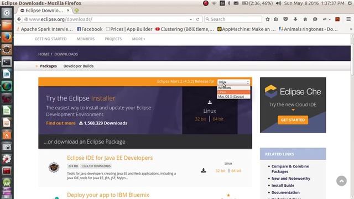The image size is (354, 199).
Task: Expand the MORE navigation menu
Action: click(x=139, y=39)
